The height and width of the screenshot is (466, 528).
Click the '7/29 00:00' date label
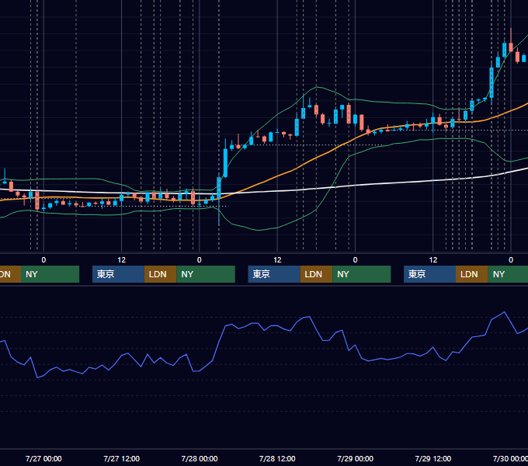click(x=356, y=458)
